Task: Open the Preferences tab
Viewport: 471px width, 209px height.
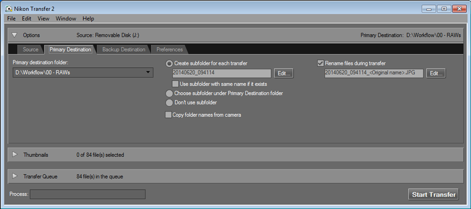Action: coord(170,50)
